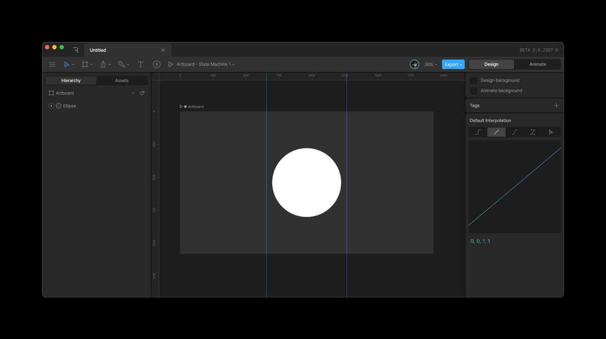The image size is (606, 339).
Task: Click the Default Interpolation heading
Action: coord(490,121)
